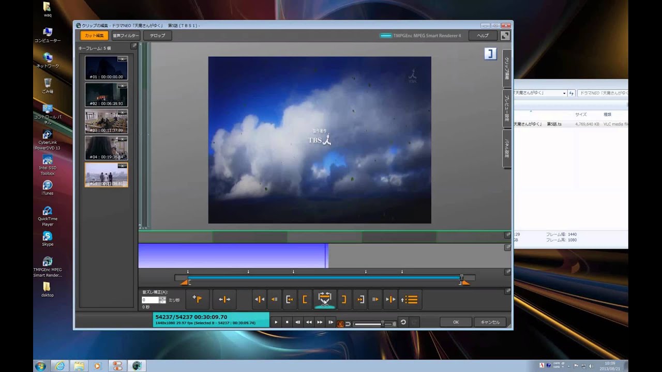Click the seek bar timeline
Image resolution: width=662 pixels, height=372 pixels.
[324, 278]
